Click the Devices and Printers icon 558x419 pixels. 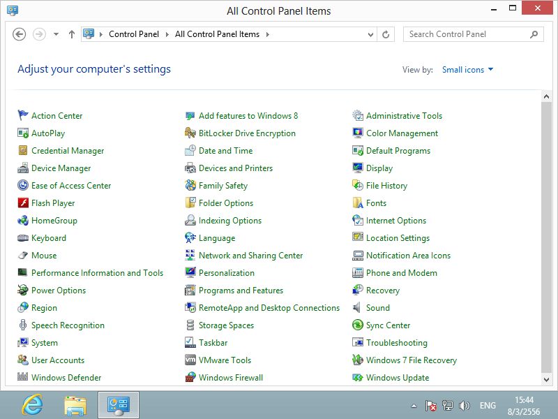point(190,168)
